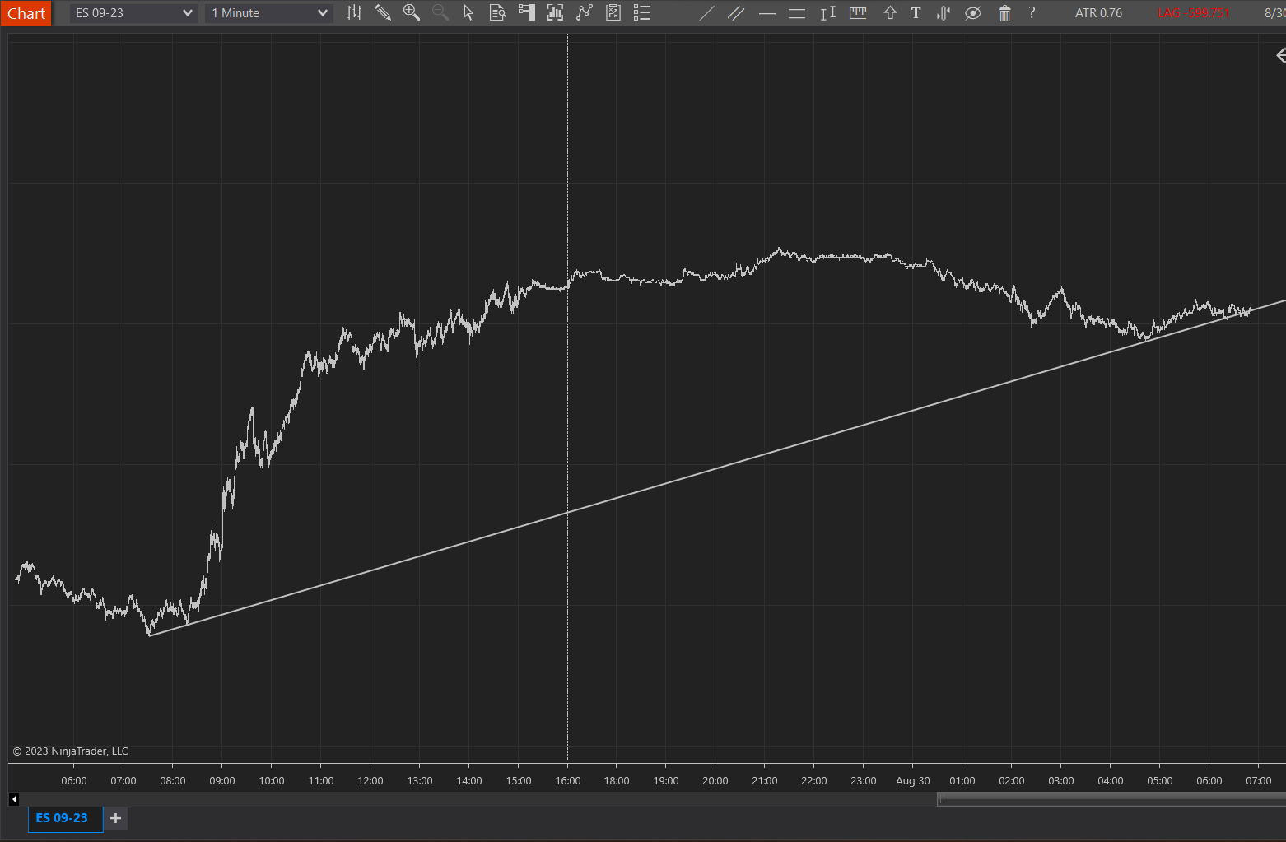The image size is (1286, 842).
Task: Select the double horizontal line tool
Action: [x=797, y=13]
